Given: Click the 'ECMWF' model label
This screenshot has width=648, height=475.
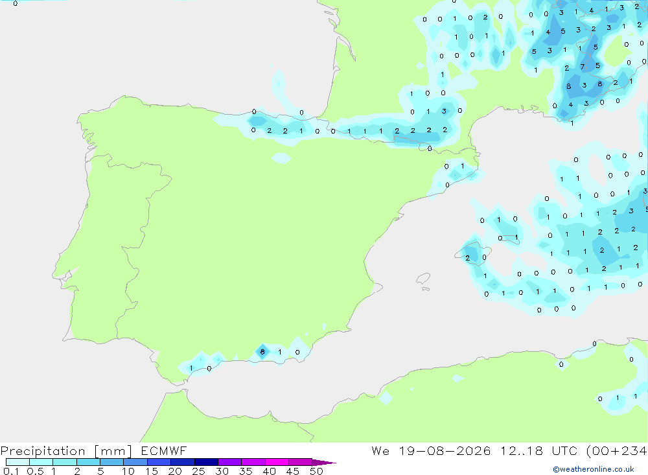Looking at the screenshot, I should (x=164, y=450).
